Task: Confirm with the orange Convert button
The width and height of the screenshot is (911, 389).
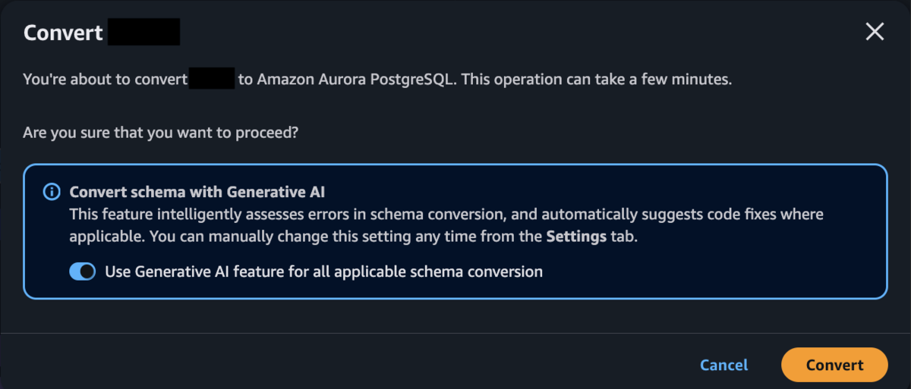Action: 834,365
